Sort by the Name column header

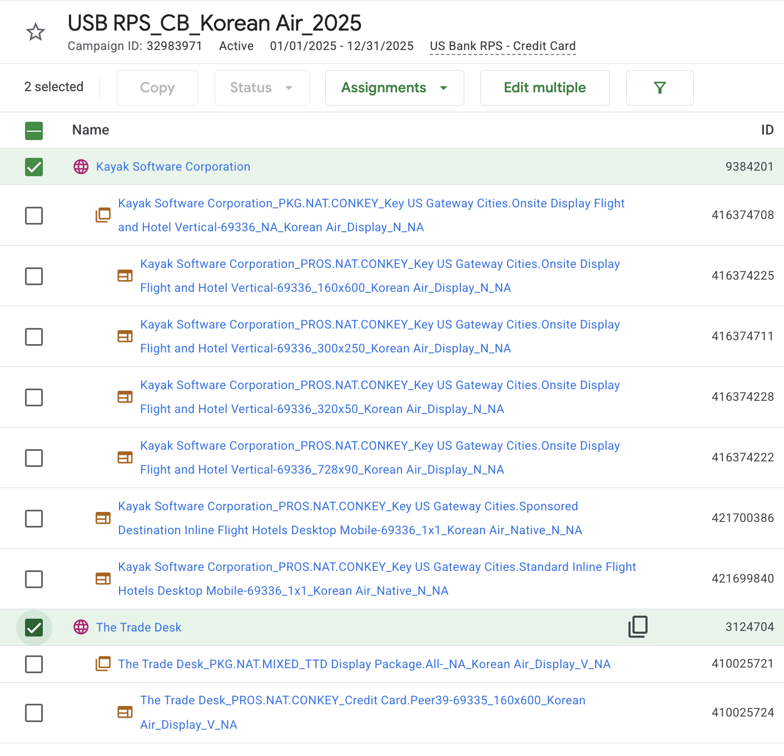[x=91, y=130]
